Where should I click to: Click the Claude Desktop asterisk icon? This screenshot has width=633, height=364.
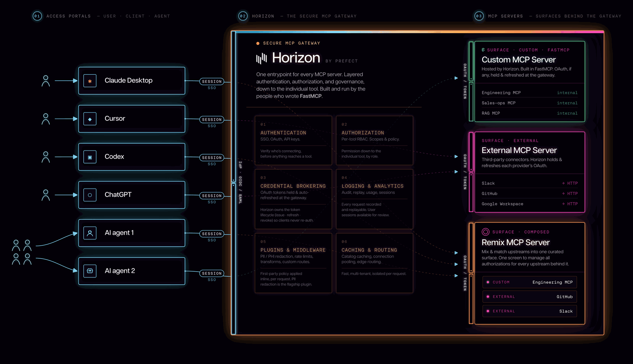tap(90, 81)
